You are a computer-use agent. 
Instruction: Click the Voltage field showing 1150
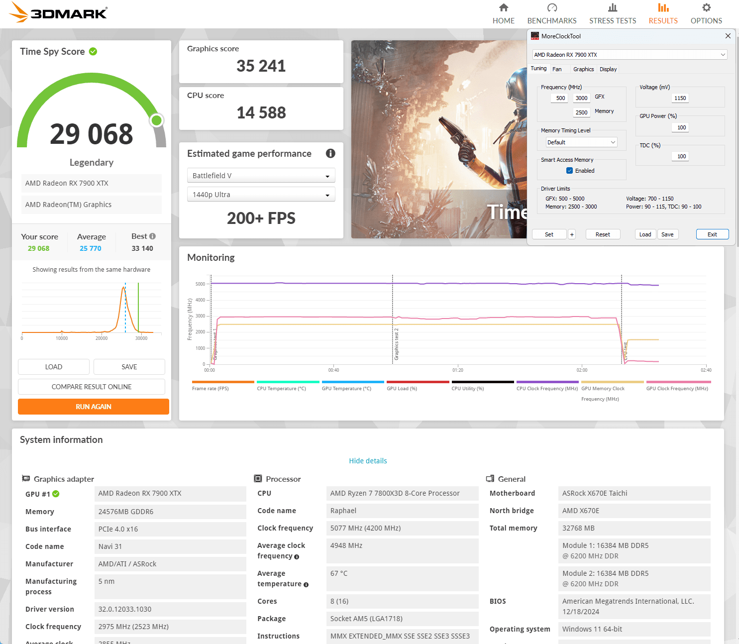pyautogui.click(x=680, y=98)
